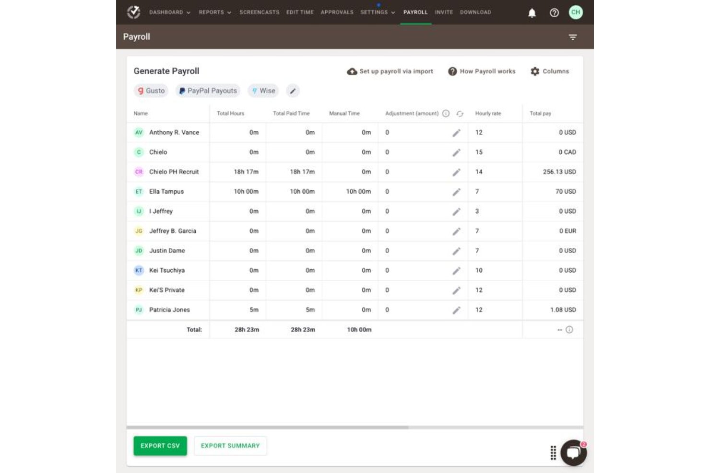Viewport: 710px width, 473px height.
Task: Open the notifications bell
Action: 532,13
